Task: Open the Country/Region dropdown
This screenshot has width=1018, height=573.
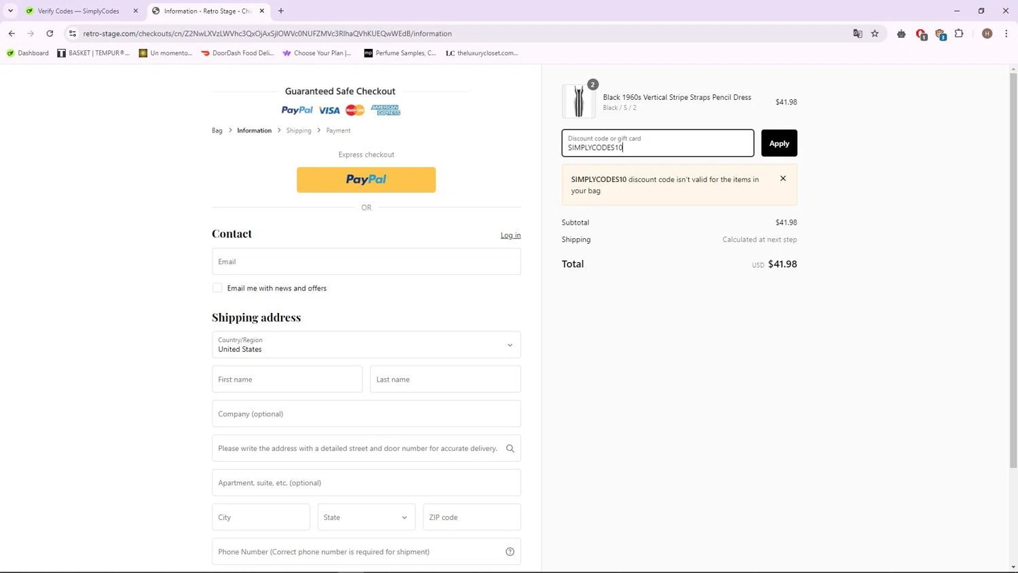Action: click(x=366, y=345)
